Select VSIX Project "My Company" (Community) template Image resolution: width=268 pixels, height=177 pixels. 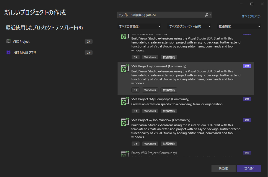(186, 105)
